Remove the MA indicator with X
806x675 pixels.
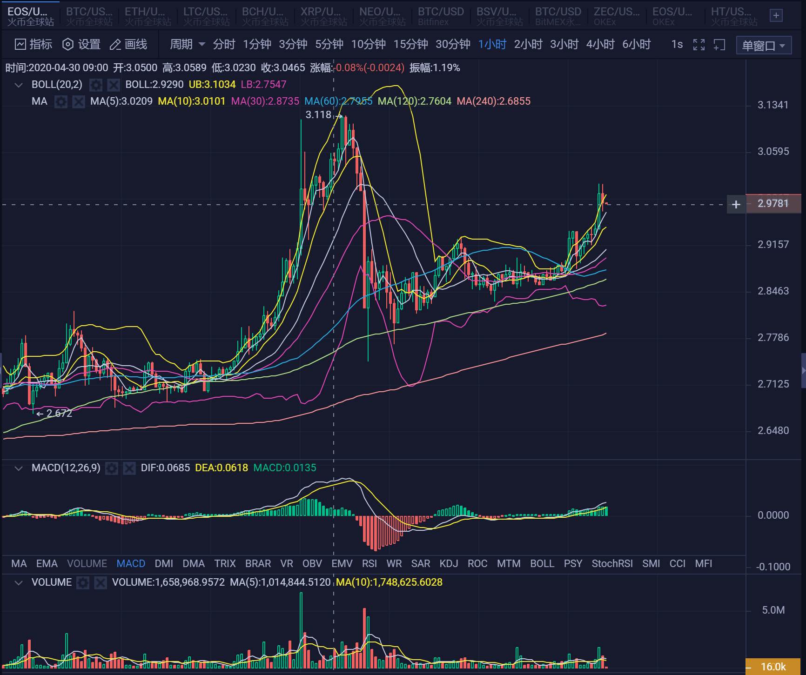coord(79,101)
